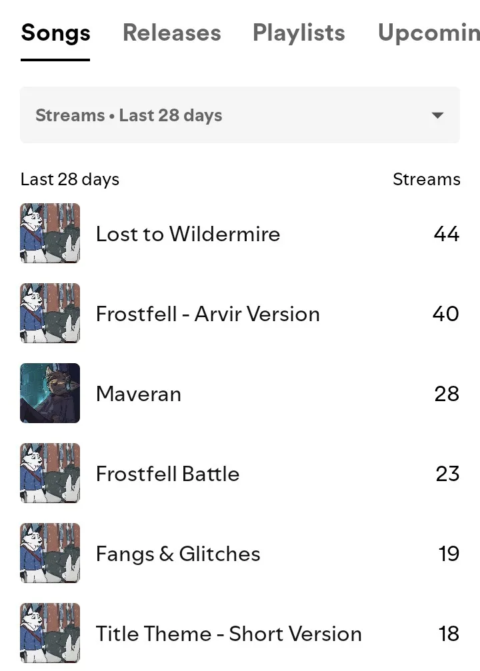The image size is (480, 671).
Task: Select the Streams column header
Action: pos(427,179)
